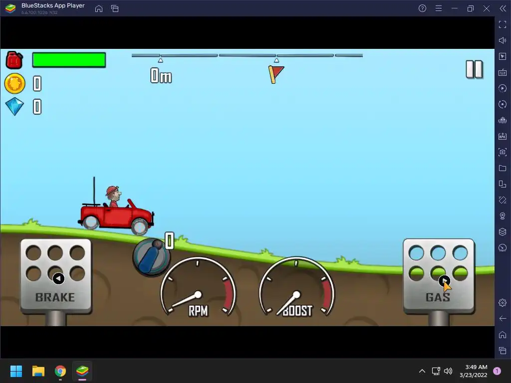This screenshot has height=383, width=511.
Task: Open the BlueStacks help icon
Action: point(422,8)
